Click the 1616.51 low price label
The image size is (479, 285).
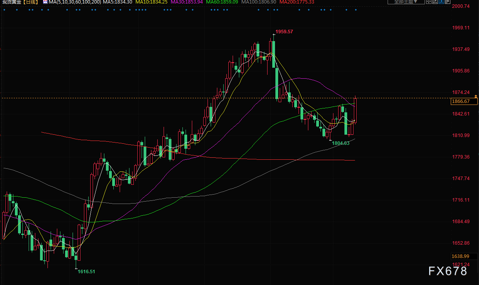pos(86,271)
